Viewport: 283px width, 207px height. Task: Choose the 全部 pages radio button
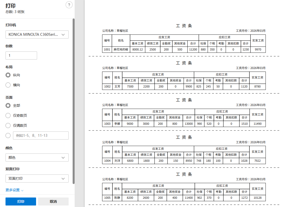[8, 105]
